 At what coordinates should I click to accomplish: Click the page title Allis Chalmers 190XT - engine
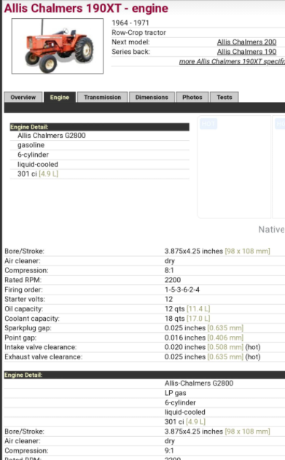click(86, 8)
